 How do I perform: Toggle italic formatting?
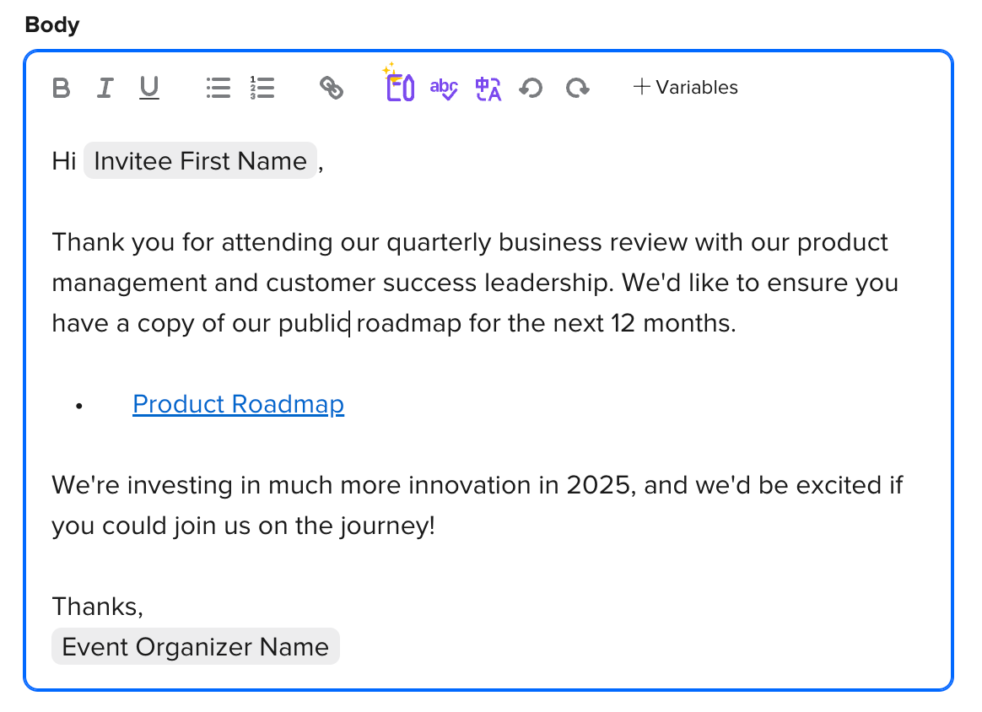(105, 88)
